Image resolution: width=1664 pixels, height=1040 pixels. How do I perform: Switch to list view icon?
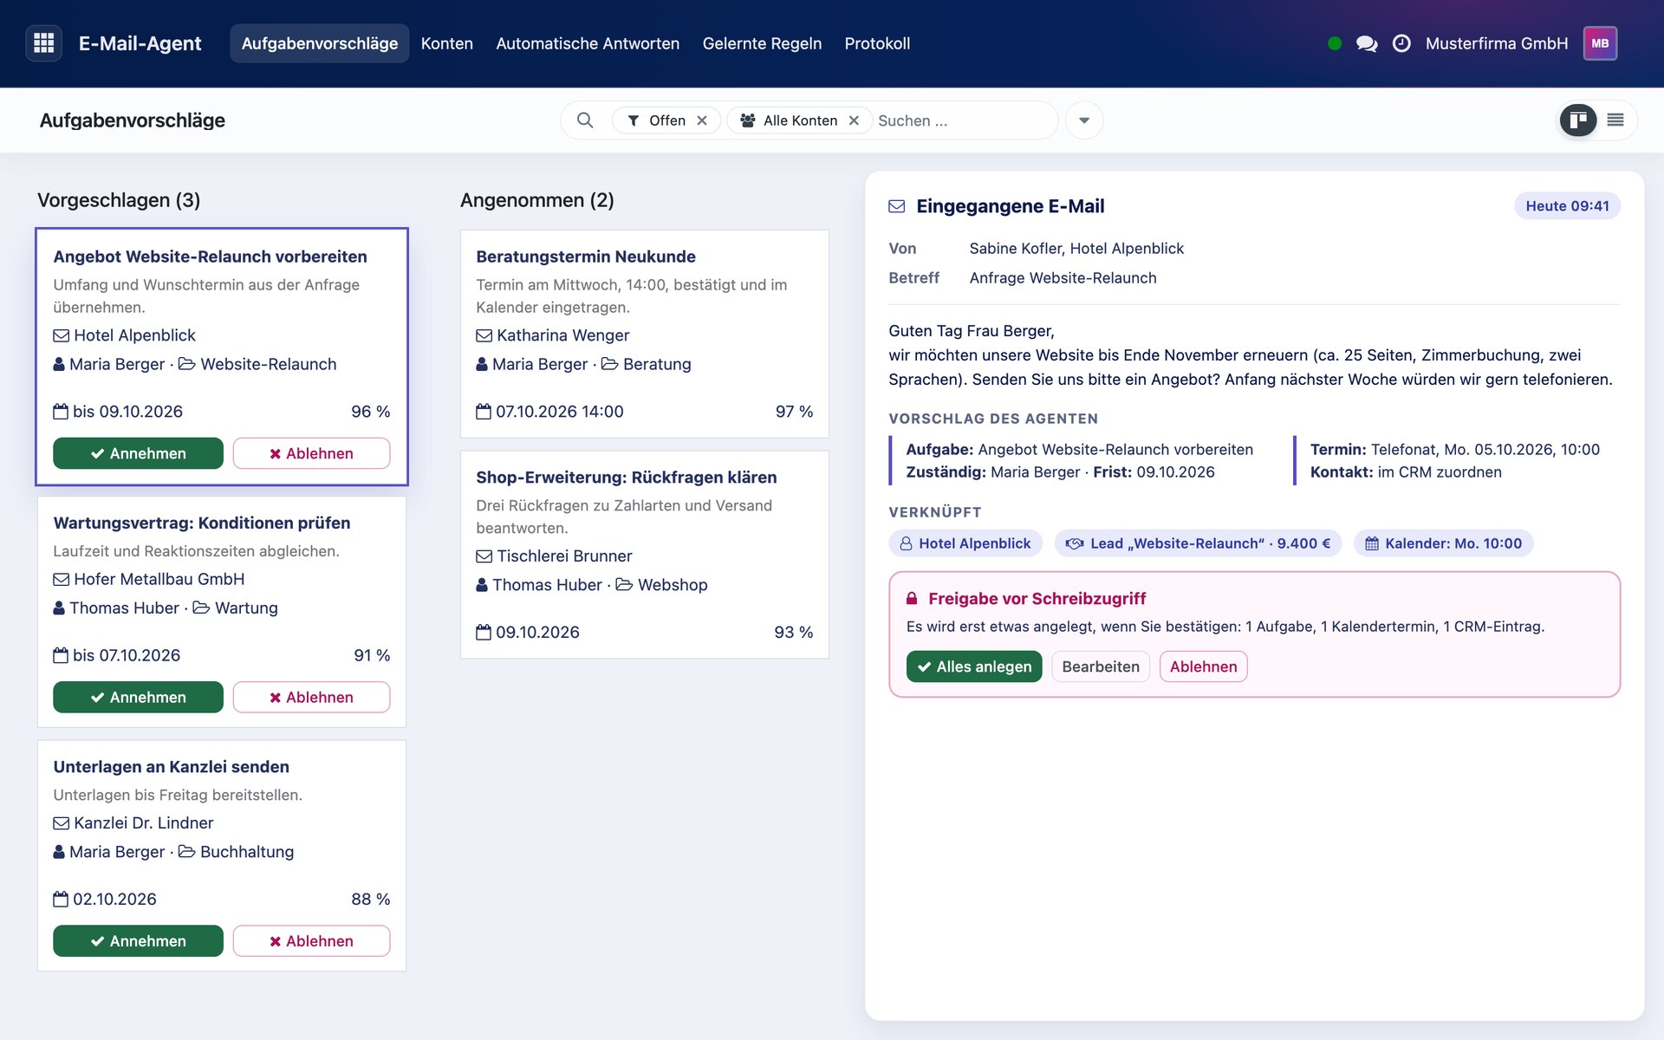(x=1615, y=120)
